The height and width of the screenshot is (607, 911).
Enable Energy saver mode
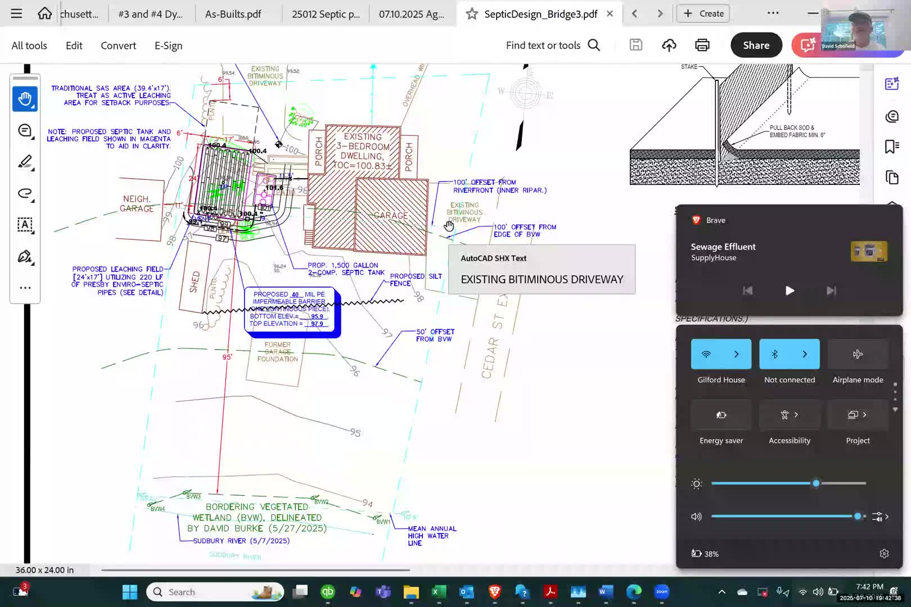(x=721, y=415)
